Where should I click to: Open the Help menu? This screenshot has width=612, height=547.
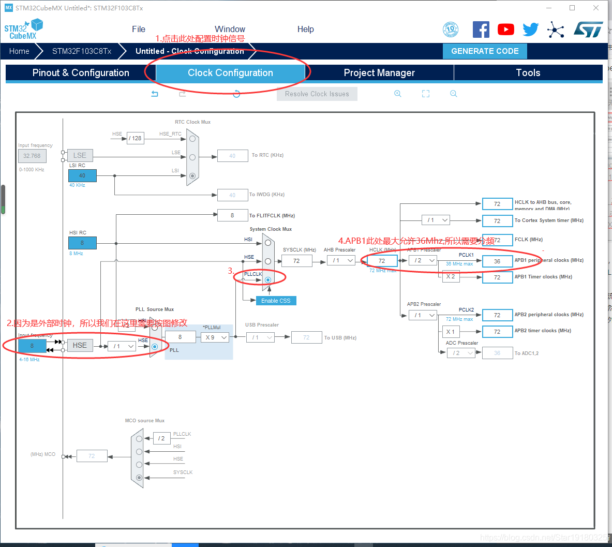click(x=306, y=29)
